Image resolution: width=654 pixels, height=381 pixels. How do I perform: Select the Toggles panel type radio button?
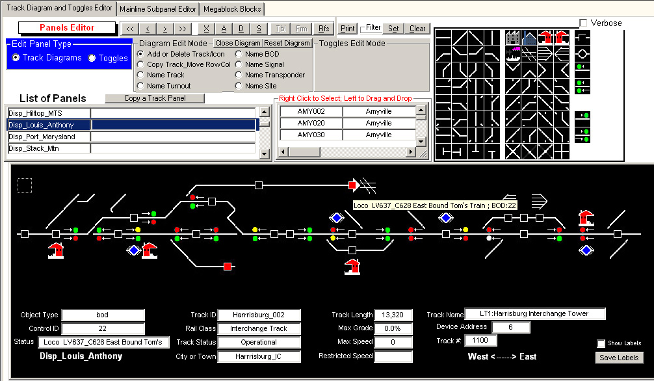click(92, 59)
